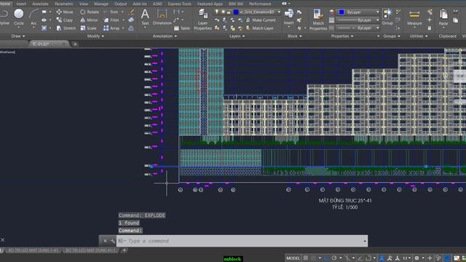466x262 pixels.
Task: Open the View ribbon tab
Action: pyautogui.click(x=84, y=4)
